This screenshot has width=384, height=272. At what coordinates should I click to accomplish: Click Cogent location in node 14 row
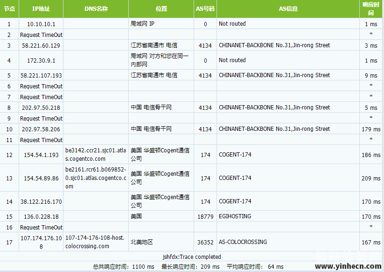click(160, 201)
